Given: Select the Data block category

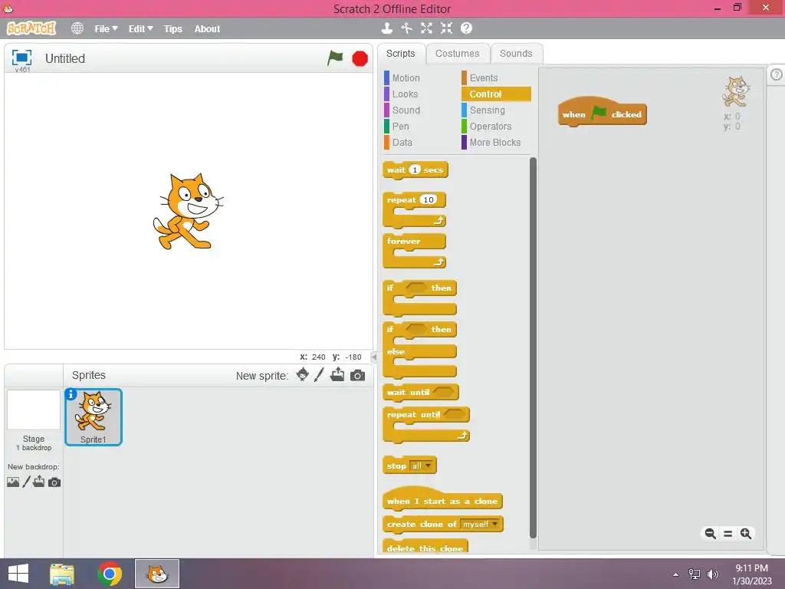Looking at the screenshot, I should click(402, 142).
